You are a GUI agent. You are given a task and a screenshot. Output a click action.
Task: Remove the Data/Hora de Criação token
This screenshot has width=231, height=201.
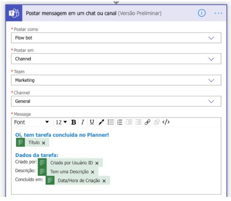pyautogui.click(x=104, y=181)
